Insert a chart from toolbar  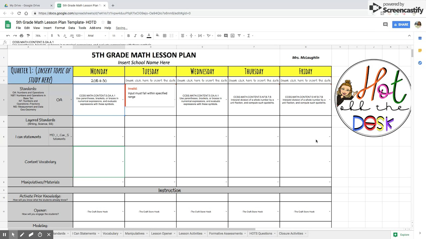pyautogui.click(x=232, y=36)
